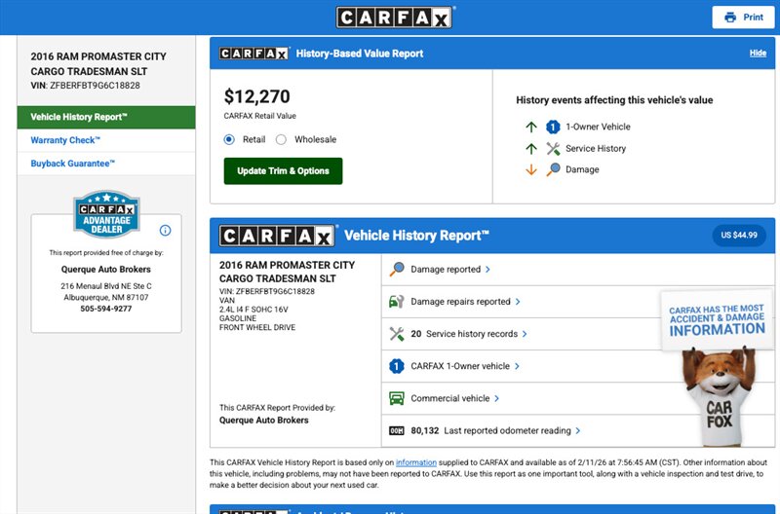The height and width of the screenshot is (514, 780).
Task: Open the Buyback Guarantee tab
Action: pyautogui.click(x=72, y=164)
